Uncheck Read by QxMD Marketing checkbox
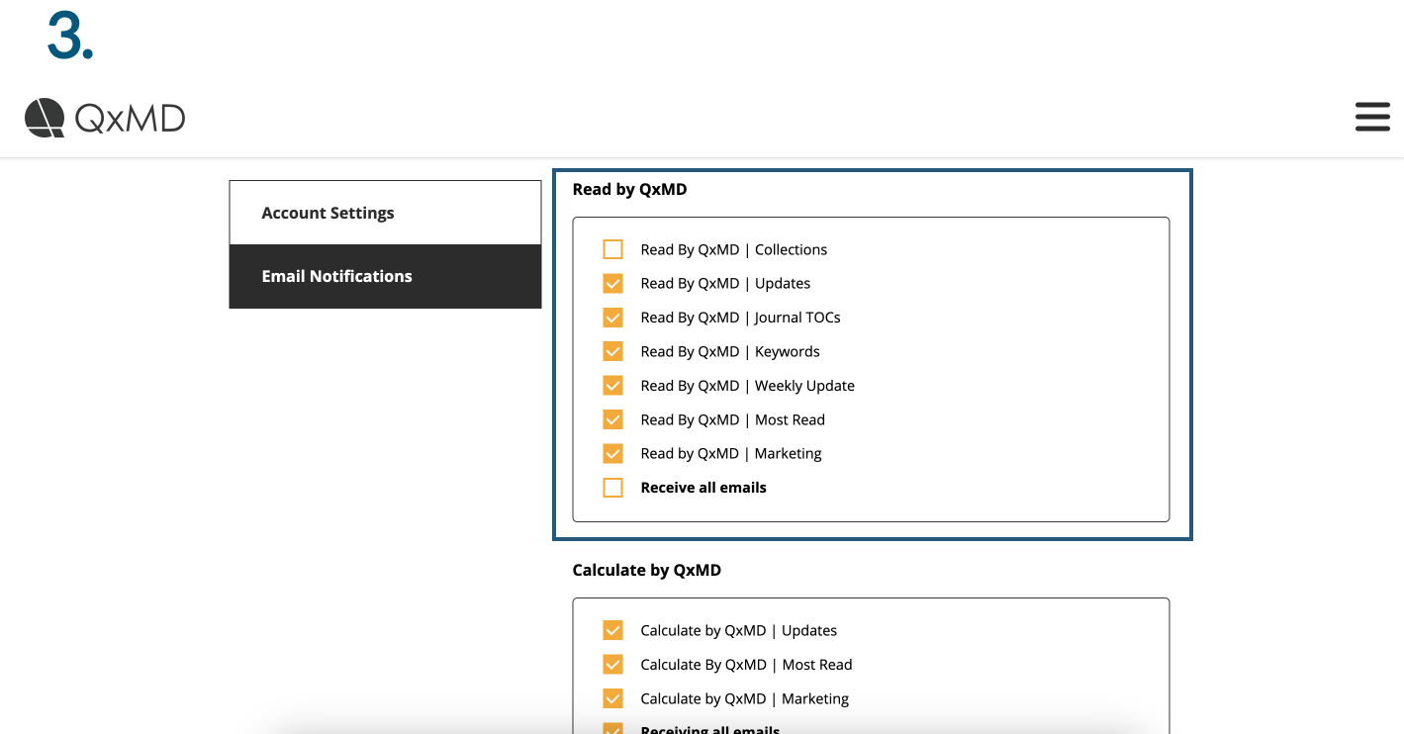The width and height of the screenshot is (1404, 734). pos(613,453)
